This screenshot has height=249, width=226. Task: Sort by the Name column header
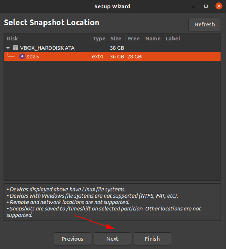[153, 39]
